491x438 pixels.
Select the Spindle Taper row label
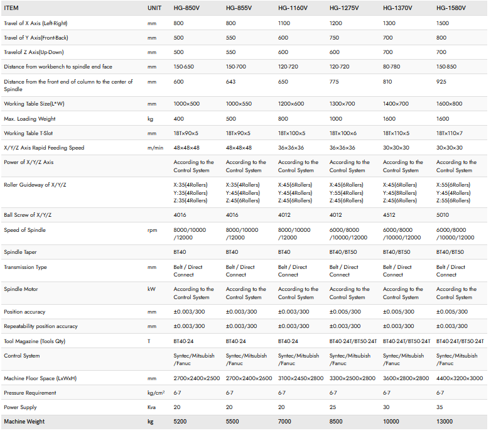[x=20, y=252]
